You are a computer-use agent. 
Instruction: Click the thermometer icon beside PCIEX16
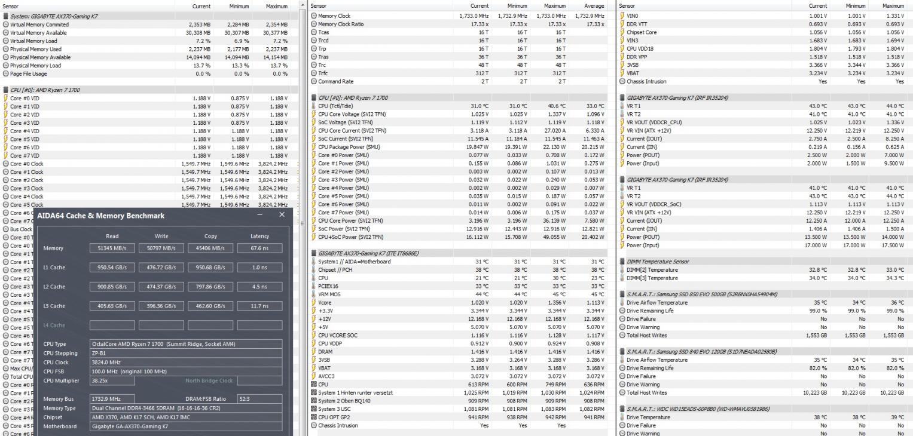click(x=313, y=286)
